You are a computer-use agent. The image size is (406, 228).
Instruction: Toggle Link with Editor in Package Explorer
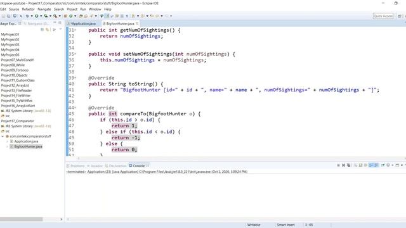click(x=48, y=30)
